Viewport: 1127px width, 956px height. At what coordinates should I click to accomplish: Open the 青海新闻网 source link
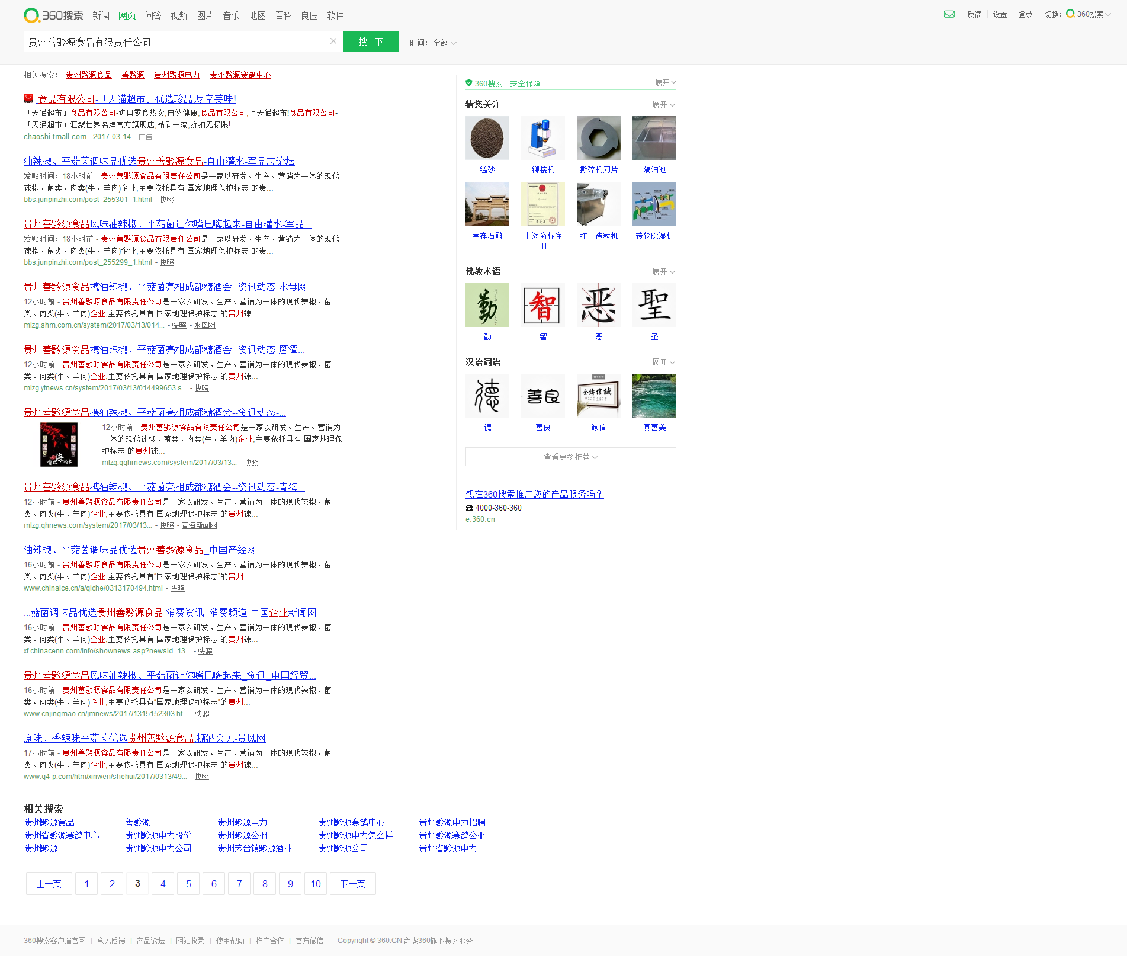pyautogui.click(x=199, y=525)
